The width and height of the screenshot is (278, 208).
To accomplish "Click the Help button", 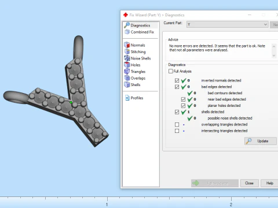I will click(x=270, y=183).
